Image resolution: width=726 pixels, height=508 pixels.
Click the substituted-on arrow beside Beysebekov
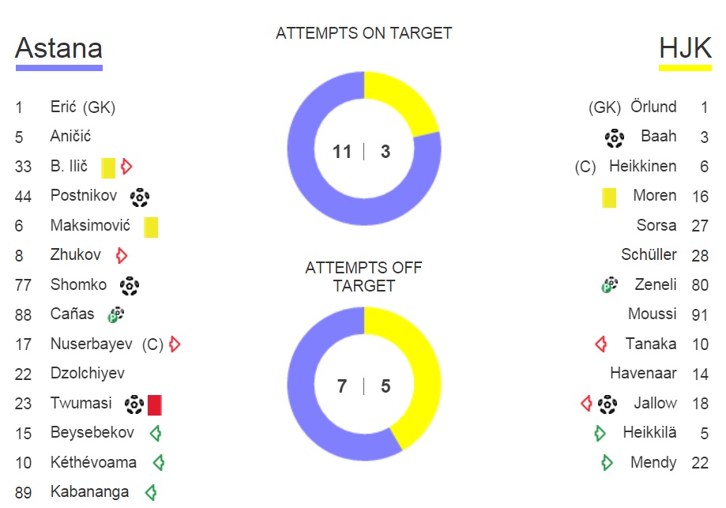[156, 433]
